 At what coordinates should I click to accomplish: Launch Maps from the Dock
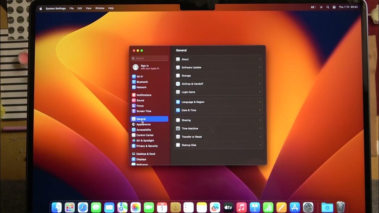click(x=122, y=207)
